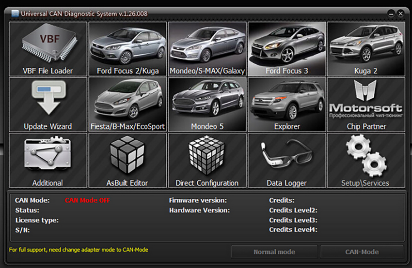
Task: Click the red 'CAN Mode OFF' status
Action: [x=88, y=200]
